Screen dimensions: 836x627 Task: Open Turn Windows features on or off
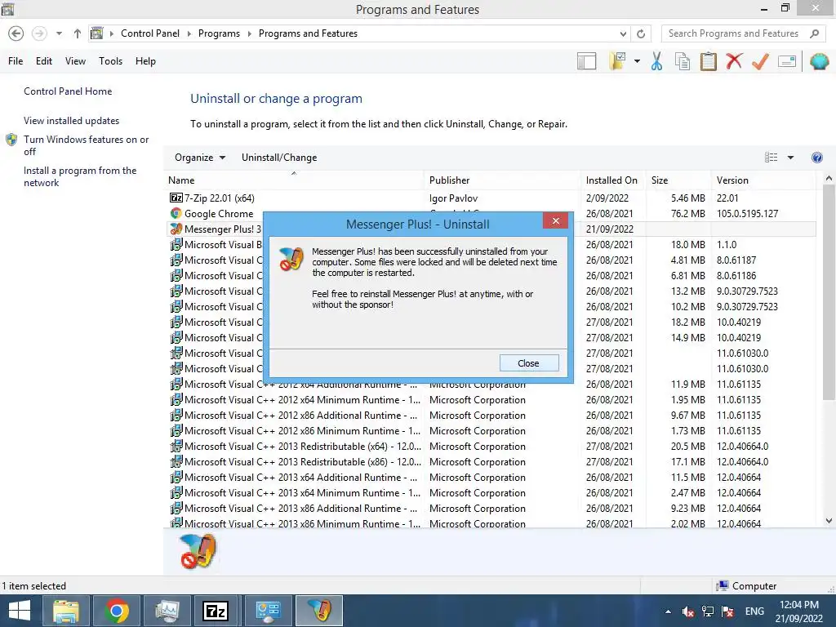[x=86, y=145]
